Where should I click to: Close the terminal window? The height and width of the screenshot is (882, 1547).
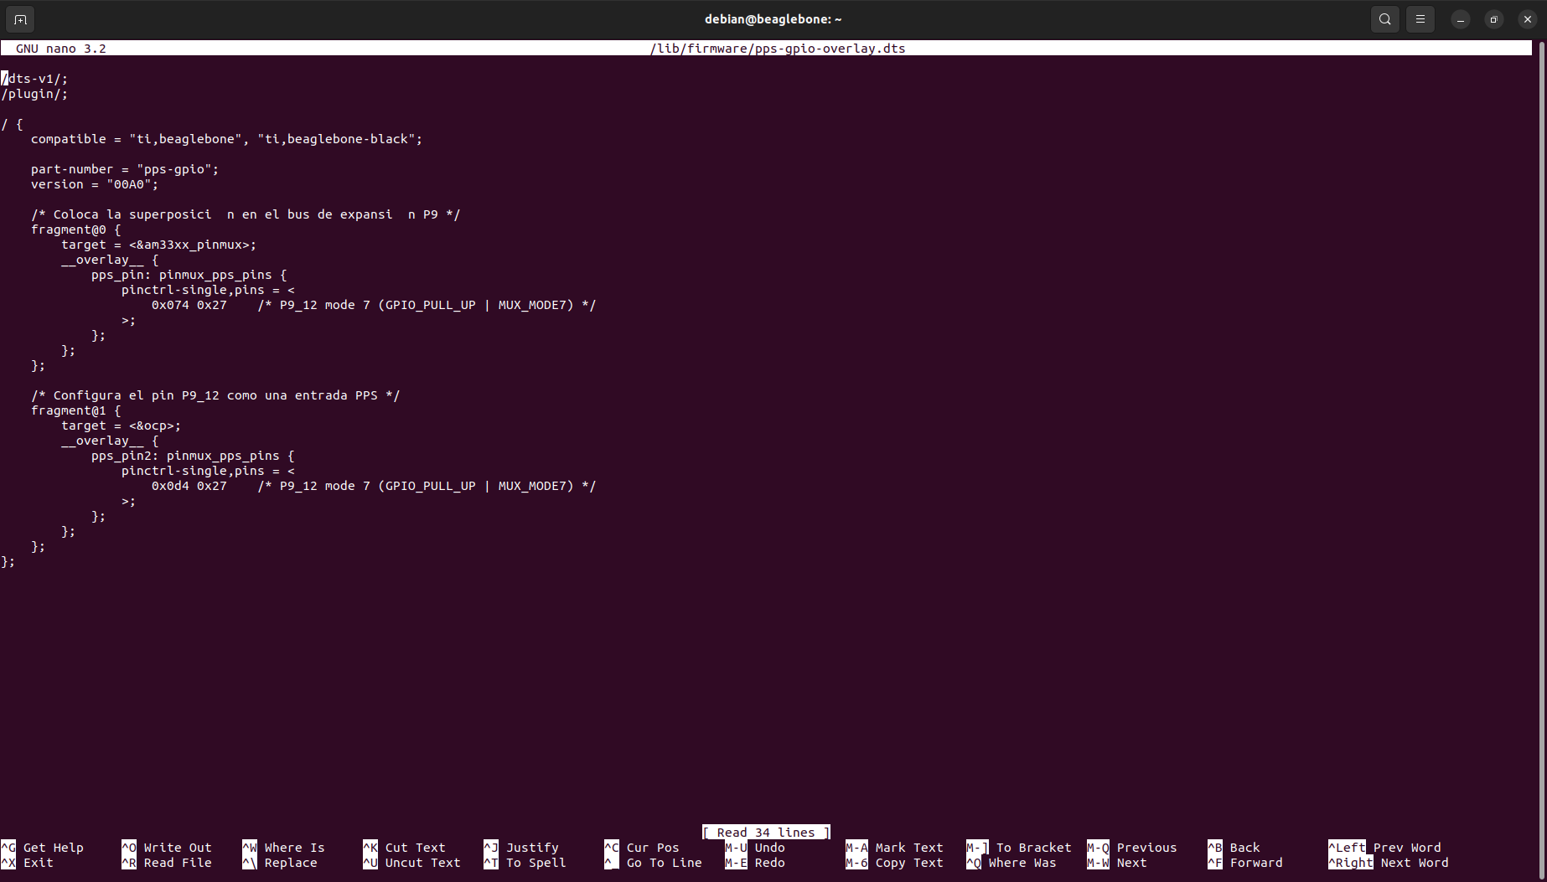click(x=1528, y=19)
